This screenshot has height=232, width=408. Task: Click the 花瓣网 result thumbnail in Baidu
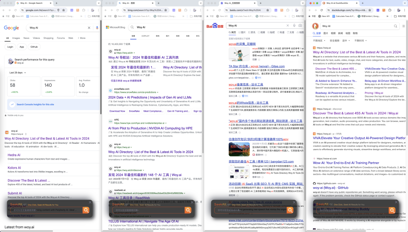239,54
